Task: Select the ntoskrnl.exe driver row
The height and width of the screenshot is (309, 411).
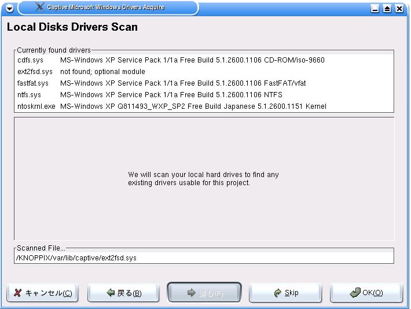Action: 204,106
